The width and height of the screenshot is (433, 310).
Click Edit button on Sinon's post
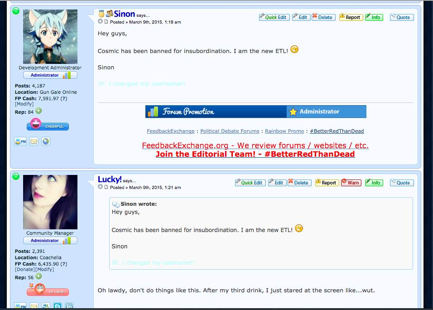301,17
